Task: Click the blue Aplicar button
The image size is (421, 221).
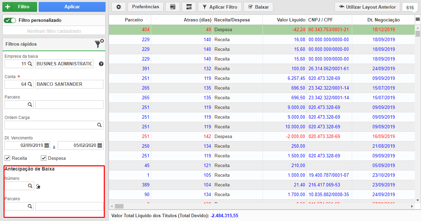Action: (x=72, y=7)
